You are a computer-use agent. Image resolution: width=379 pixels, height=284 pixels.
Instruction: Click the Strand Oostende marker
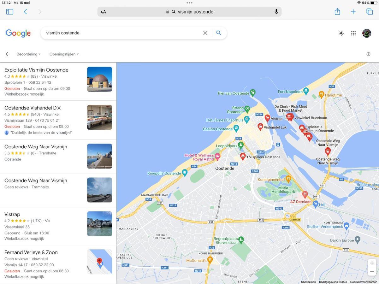pos(247,109)
